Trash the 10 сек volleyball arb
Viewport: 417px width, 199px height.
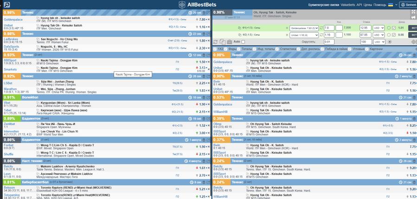(204, 98)
